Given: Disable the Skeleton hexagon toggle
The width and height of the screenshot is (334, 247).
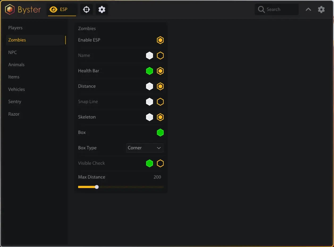Looking at the screenshot, I should click(x=160, y=117).
